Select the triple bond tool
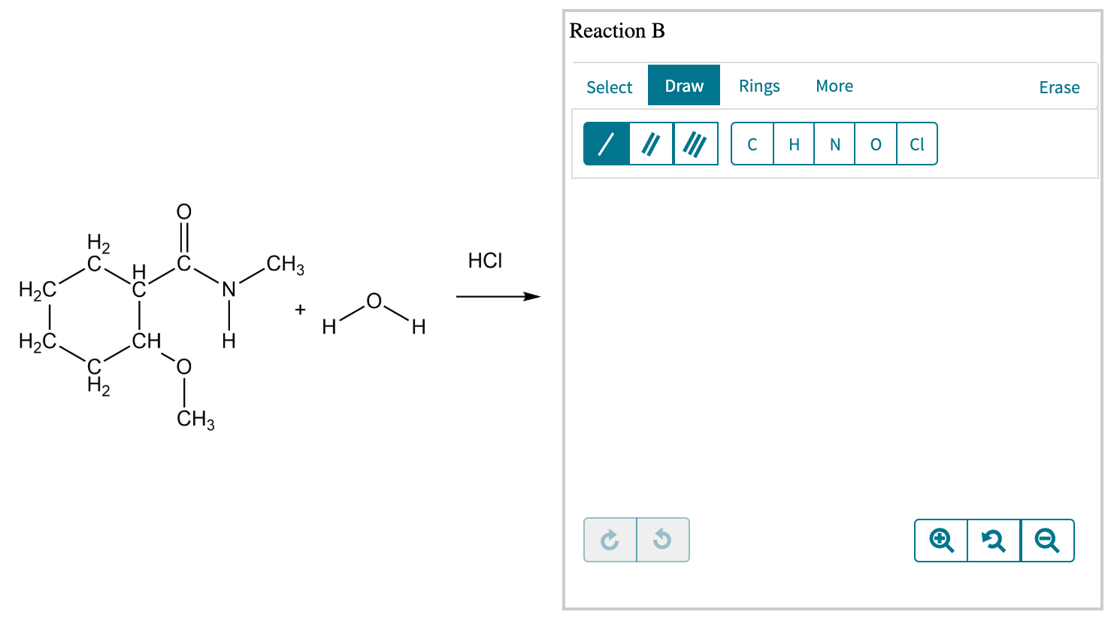The width and height of the screenshot is (1117, 624). (x=695, y=143)
